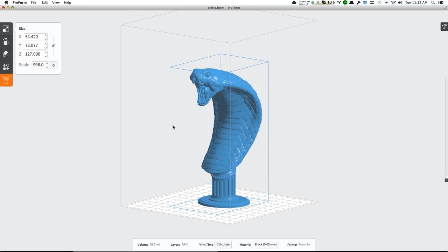The image size is (448, 252).
Task: Open the Black (0.05 mm) material selector
Action: [x=266, y=245]
